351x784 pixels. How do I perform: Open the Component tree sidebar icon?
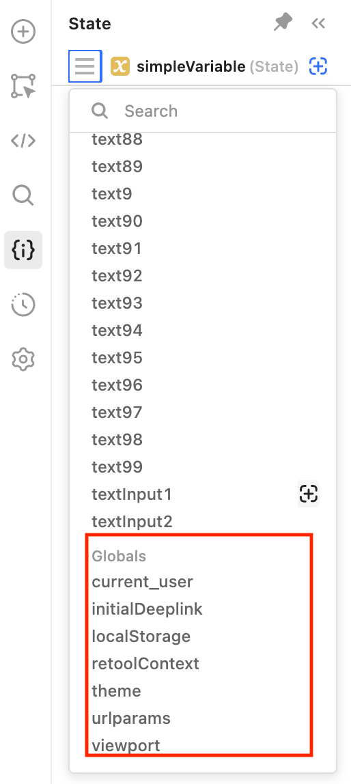(23, 86)
